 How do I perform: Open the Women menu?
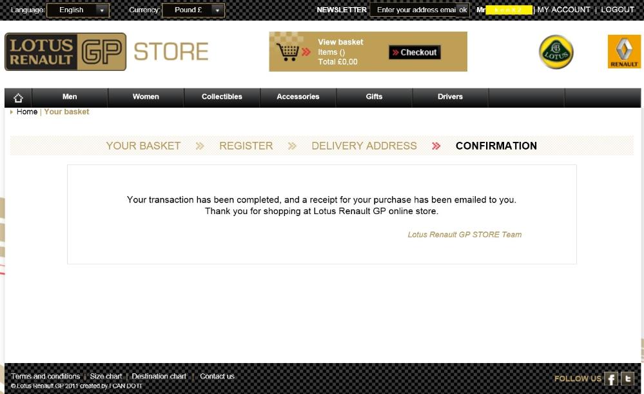coord(146,97)
